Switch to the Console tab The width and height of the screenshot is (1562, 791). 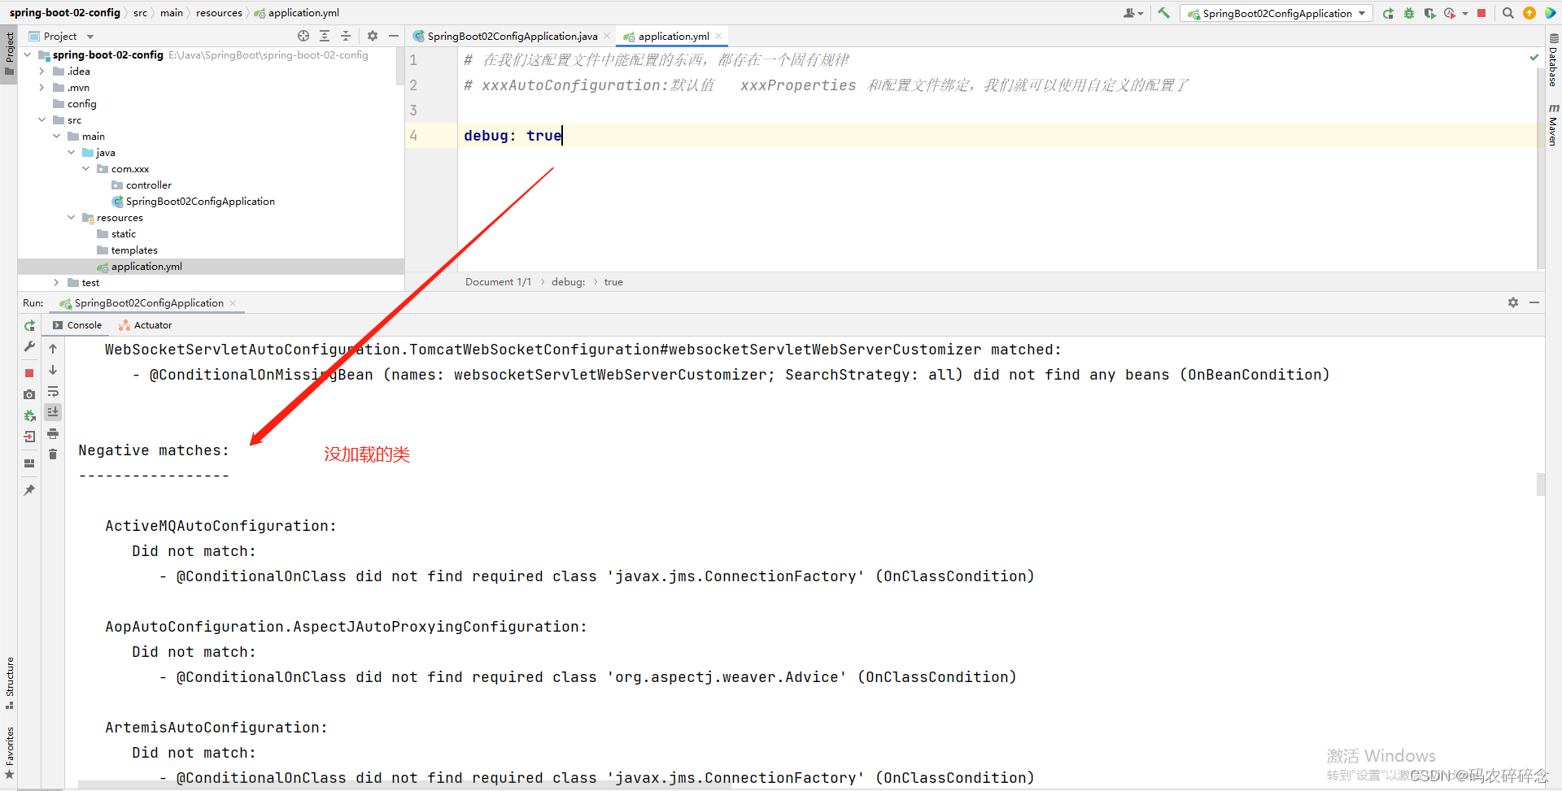point(77,325)
